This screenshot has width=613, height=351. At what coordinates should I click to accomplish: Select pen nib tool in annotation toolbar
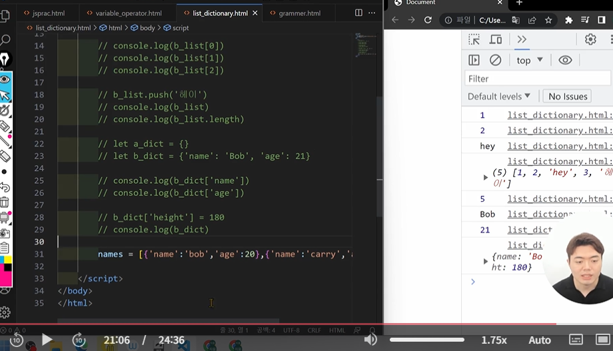tap(5, 59)
